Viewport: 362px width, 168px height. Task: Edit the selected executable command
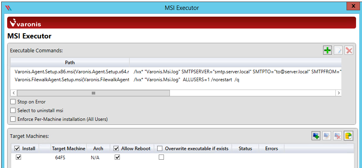(338, 50)
